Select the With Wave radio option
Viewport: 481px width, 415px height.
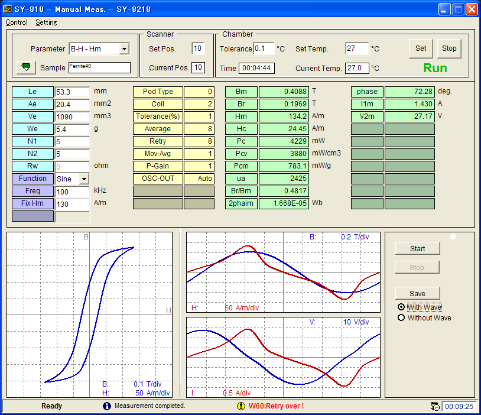point(402,307)
